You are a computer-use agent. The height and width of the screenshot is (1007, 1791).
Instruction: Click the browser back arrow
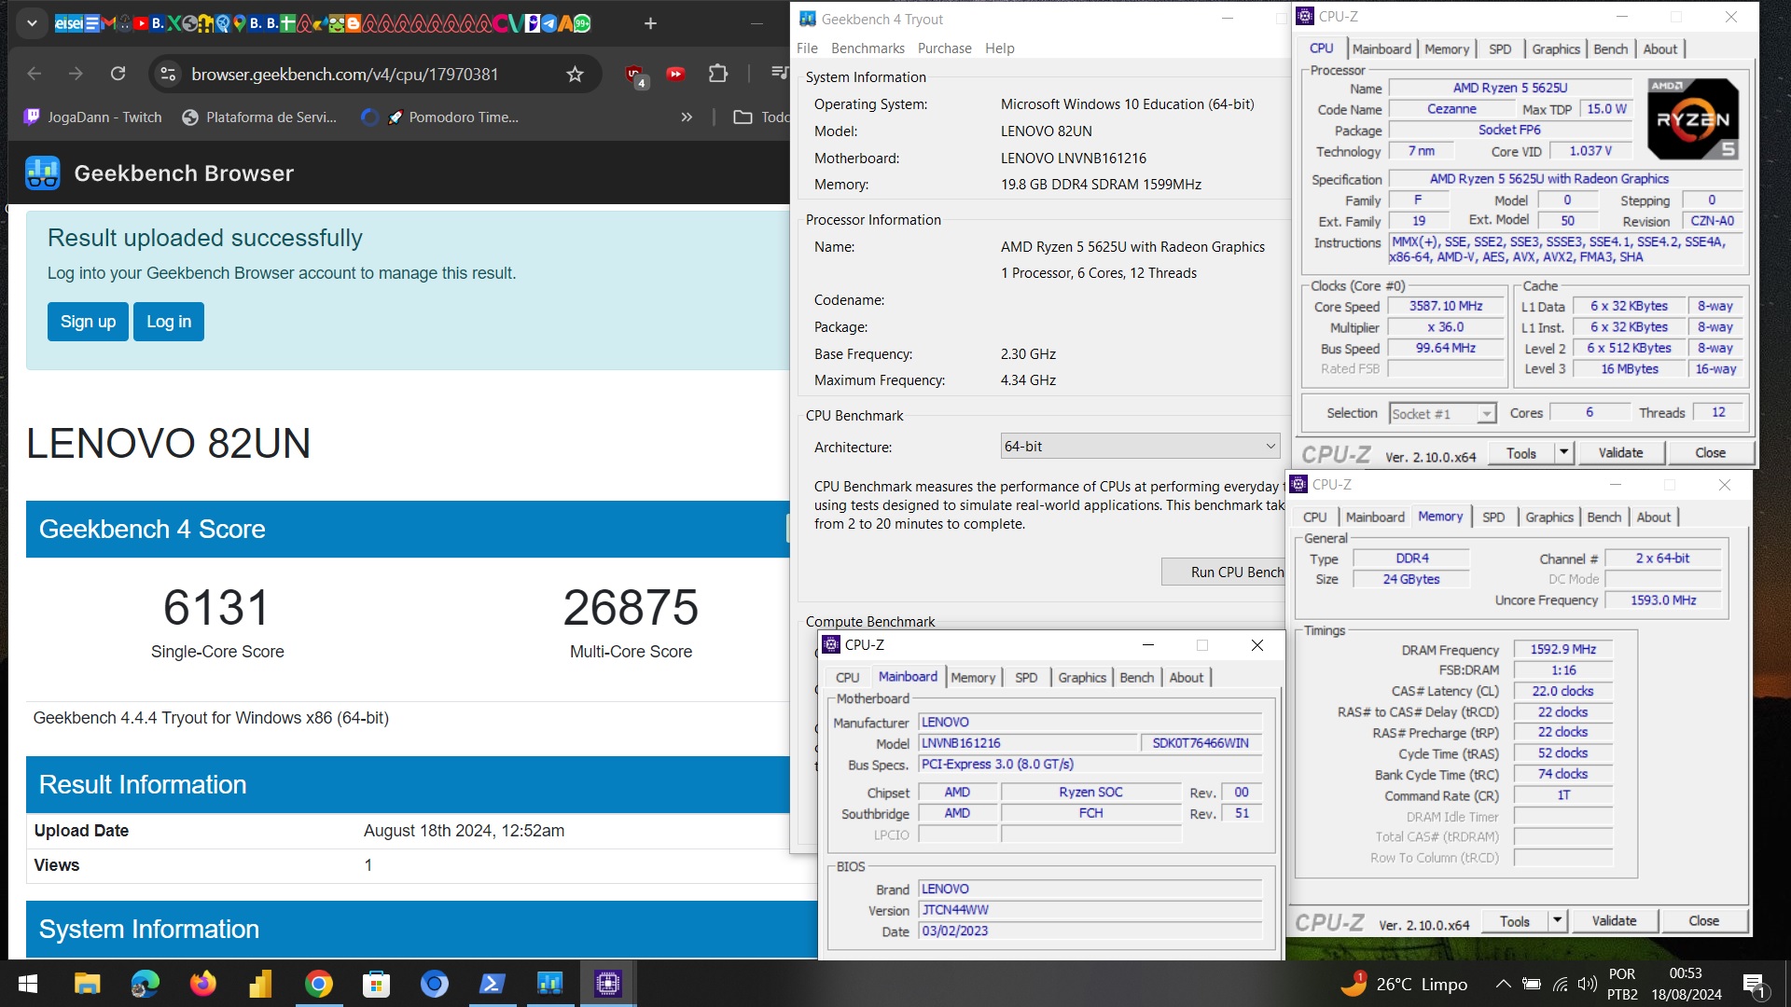coord(35,74)
